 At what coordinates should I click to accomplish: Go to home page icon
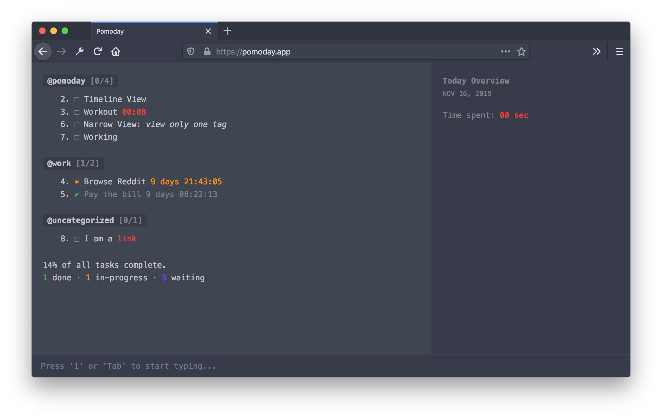pos(116,52)
